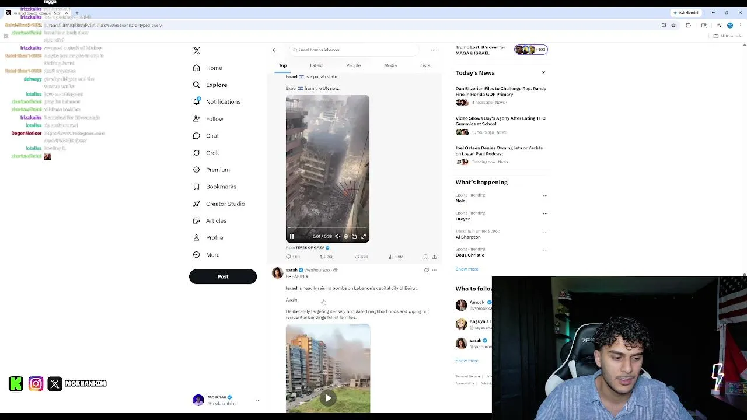The height and width of the screenshot is (420, 747).
Task: Switch to the Lists tab
Action: (x=425, y=65)
